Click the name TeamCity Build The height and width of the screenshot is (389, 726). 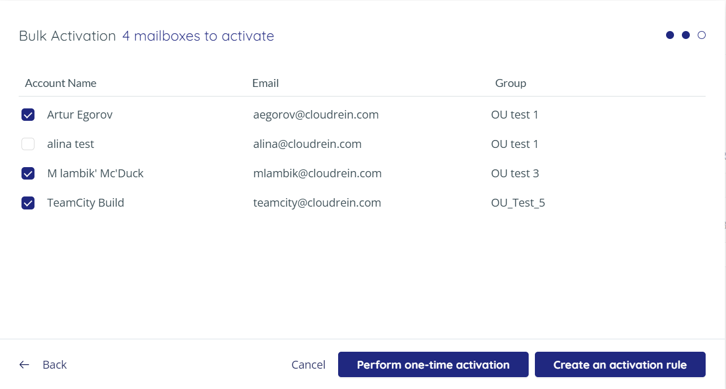pos(85,203)
